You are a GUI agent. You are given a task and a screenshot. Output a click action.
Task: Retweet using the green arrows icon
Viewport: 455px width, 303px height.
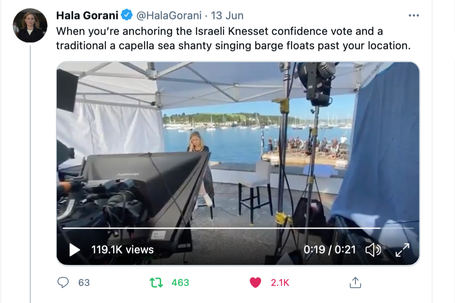[157, 282]
